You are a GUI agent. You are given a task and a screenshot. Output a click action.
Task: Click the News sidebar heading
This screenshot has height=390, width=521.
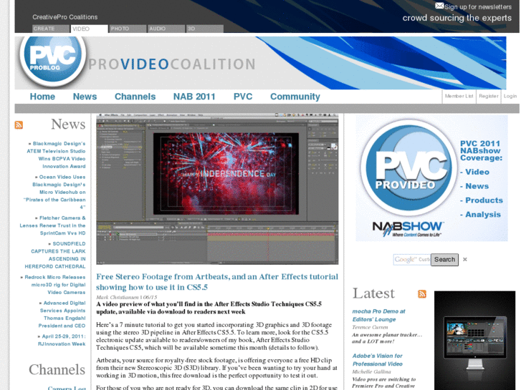tap(68, 125)
